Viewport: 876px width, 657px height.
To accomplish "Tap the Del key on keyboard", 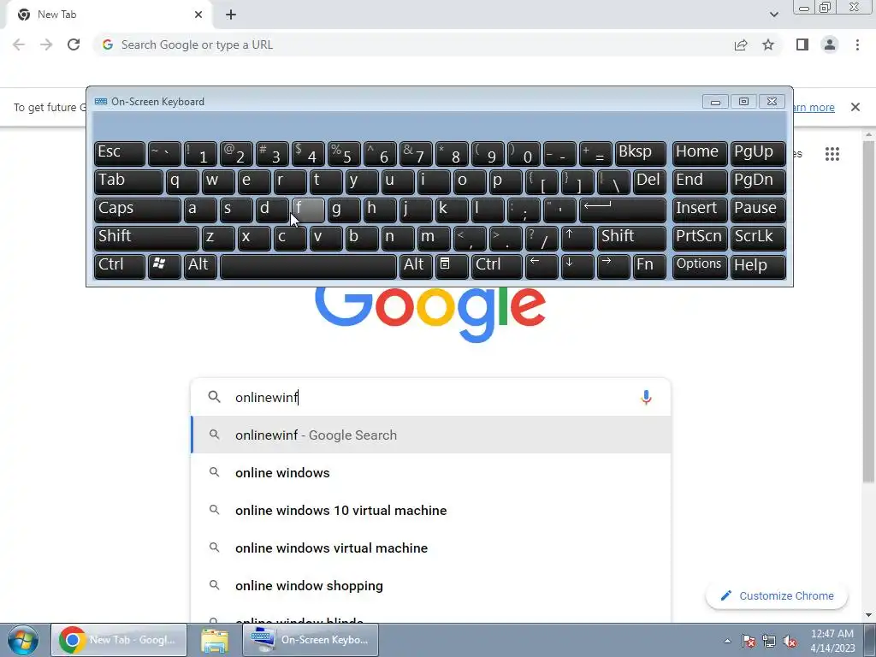I will click(x=650, y=181).
